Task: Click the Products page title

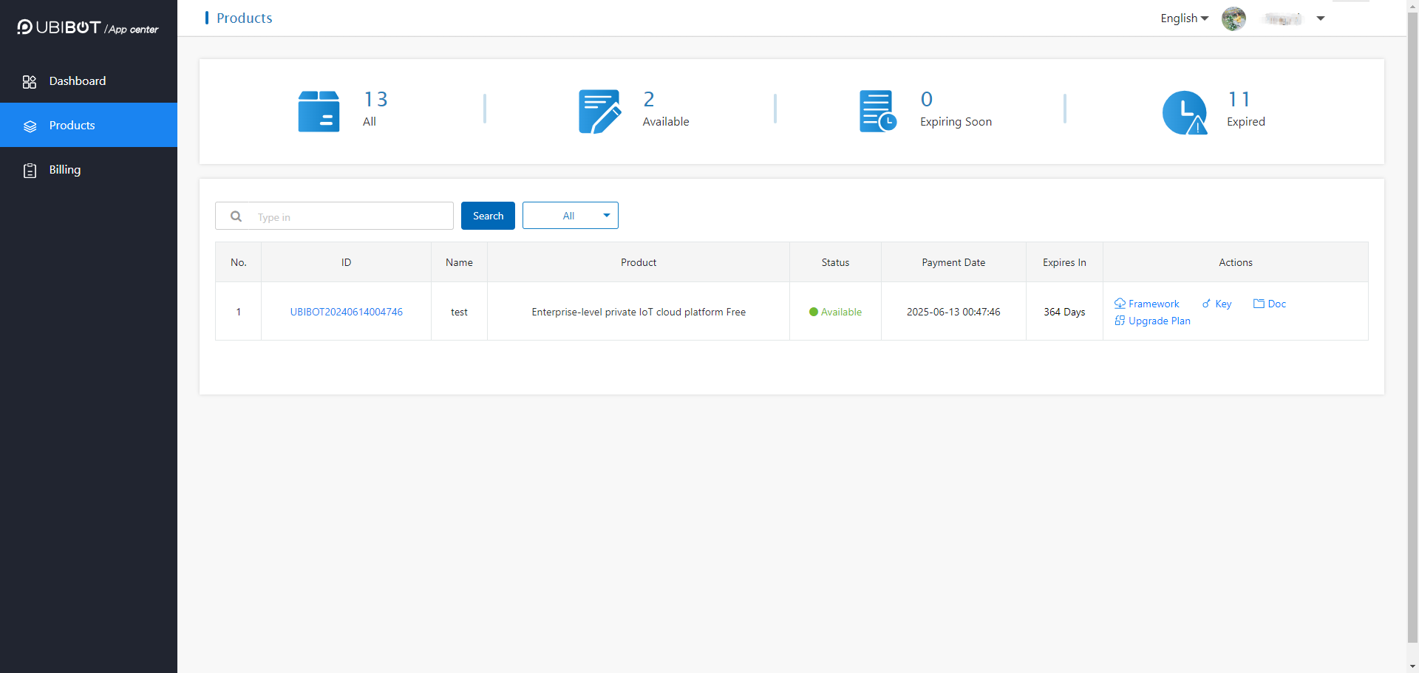Action: 244,18
